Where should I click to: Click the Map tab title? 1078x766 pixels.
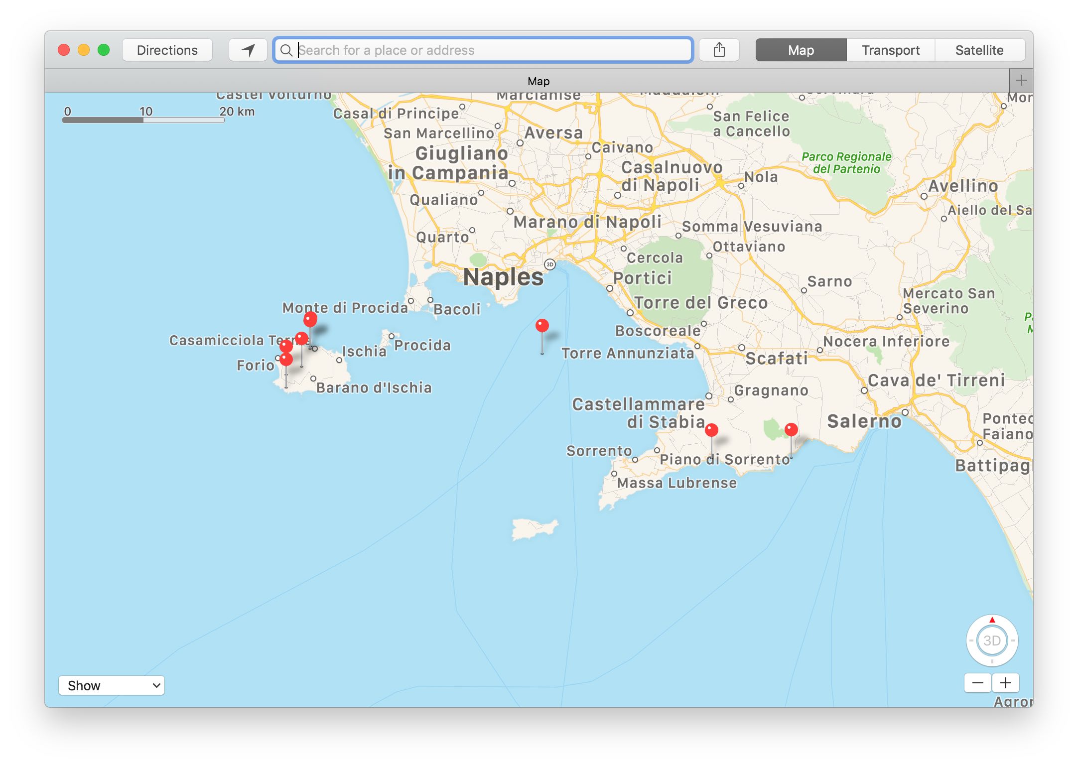538,81
